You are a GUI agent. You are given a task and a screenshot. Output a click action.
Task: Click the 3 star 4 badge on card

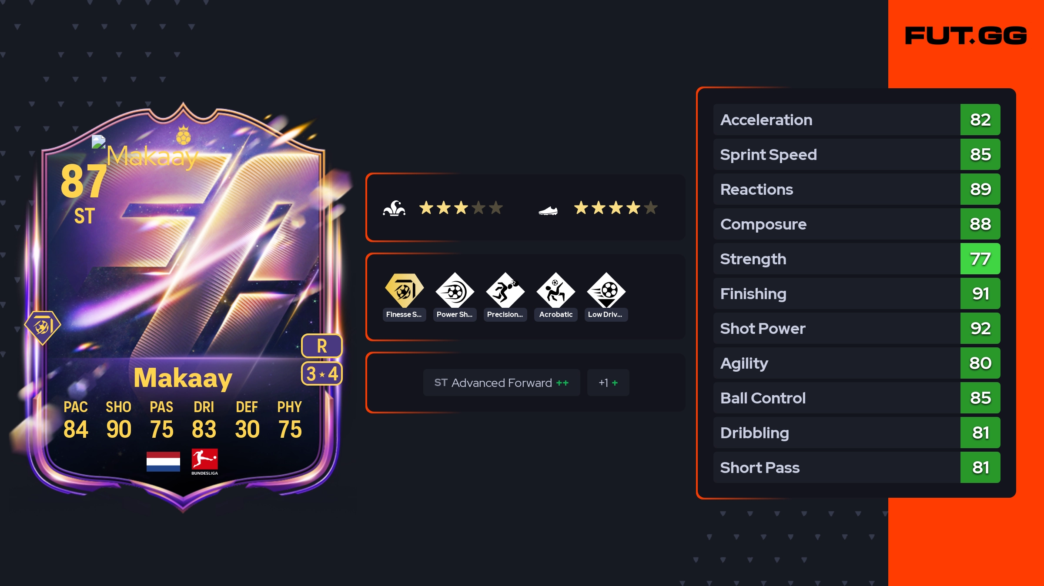(322, 373)
